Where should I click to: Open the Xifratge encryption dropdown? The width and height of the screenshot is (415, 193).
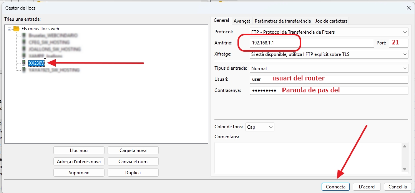click(x=329, y=54)
